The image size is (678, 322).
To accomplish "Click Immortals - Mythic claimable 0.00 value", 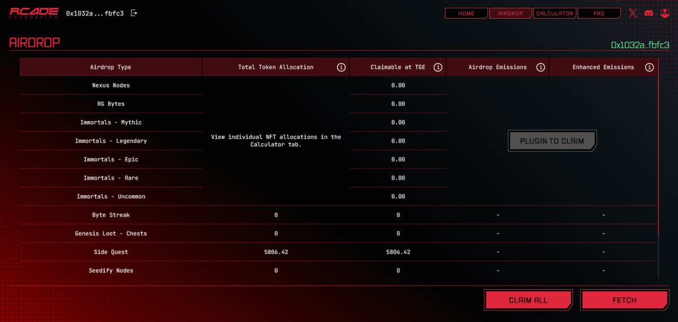I will (x=398, y=122).
